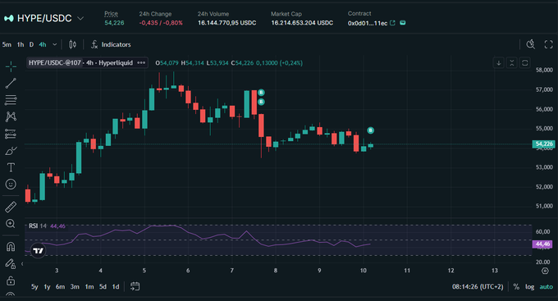Toggle auto scale mode

coord(547,287)
